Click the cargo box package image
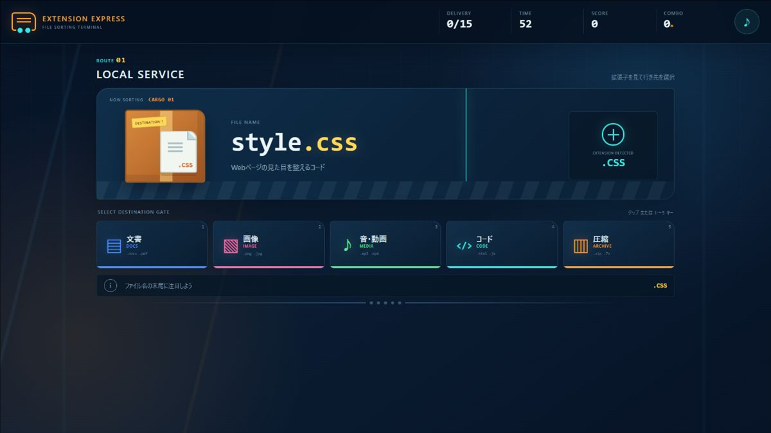The height and width of the screenshot is (433, 771). coord(165,146)
